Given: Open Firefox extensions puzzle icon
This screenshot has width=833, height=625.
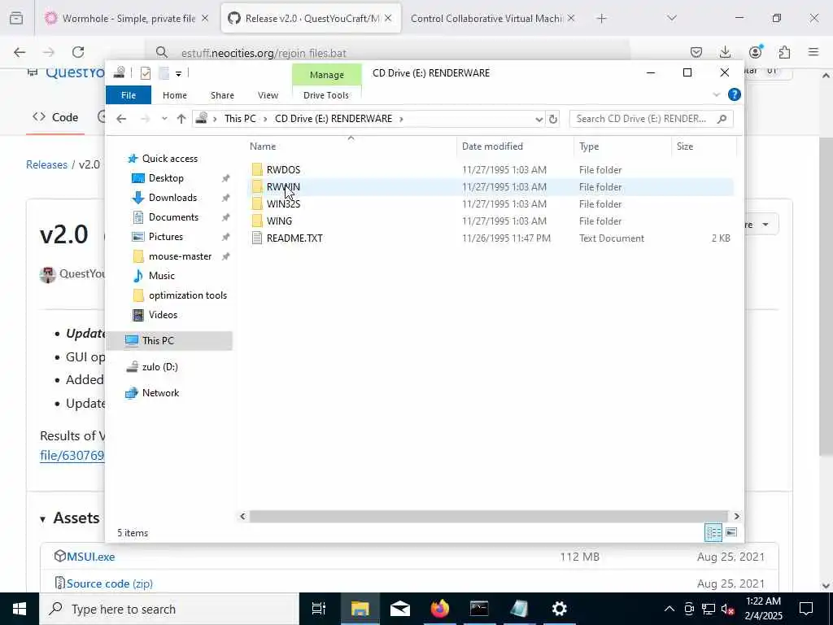Looking at the screenshot, I should [784, 52].
